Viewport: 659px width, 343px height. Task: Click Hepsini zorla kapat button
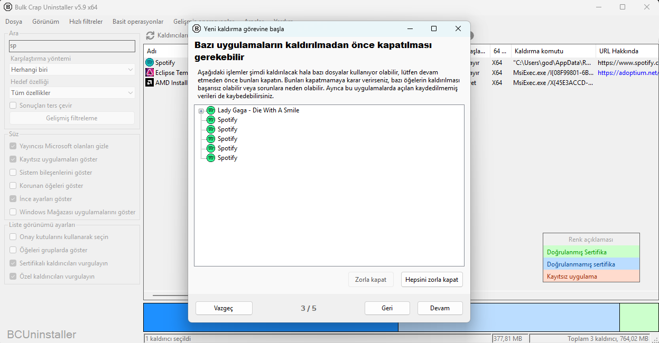tap(432, 280)
